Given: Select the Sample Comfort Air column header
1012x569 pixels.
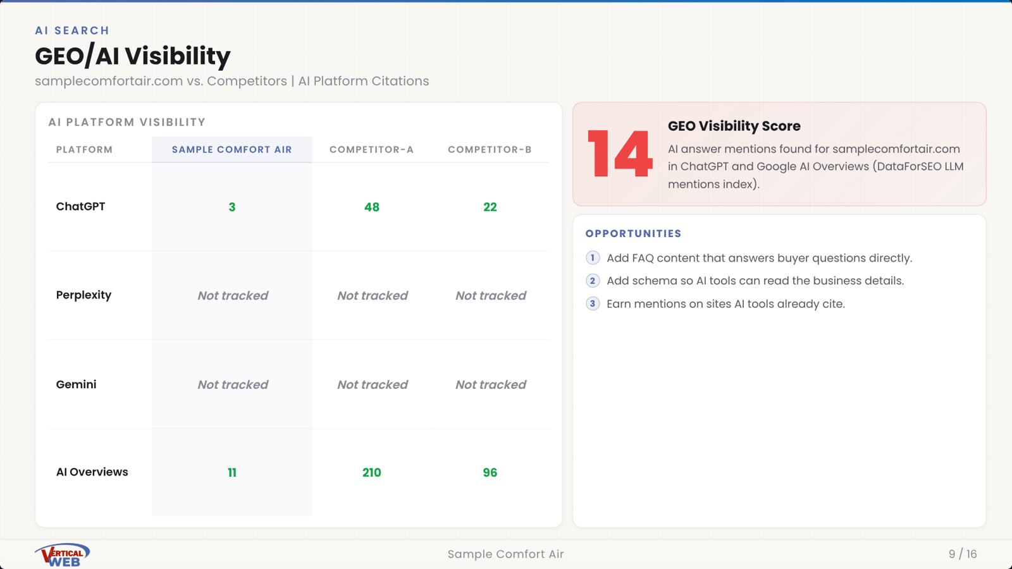Looking at the screenshot, I should (232, 150).
